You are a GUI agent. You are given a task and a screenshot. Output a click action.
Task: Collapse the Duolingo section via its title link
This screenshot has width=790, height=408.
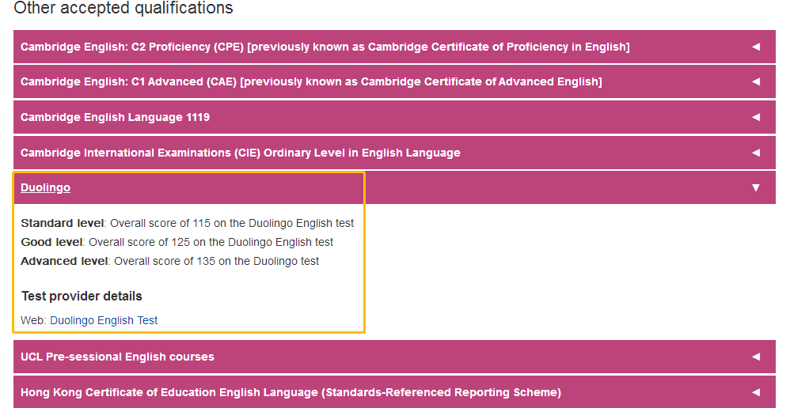pyautogui.click(x=45, y=187)
